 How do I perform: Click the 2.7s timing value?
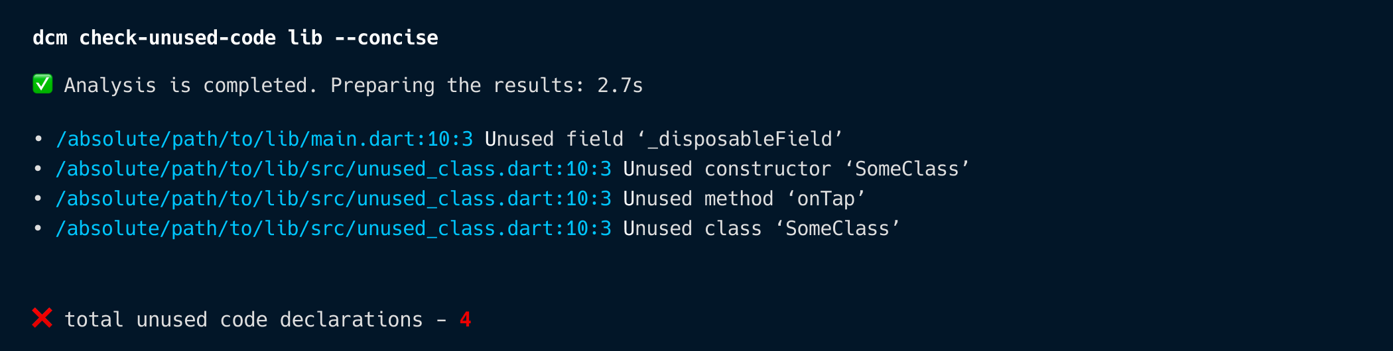point(620,85)
